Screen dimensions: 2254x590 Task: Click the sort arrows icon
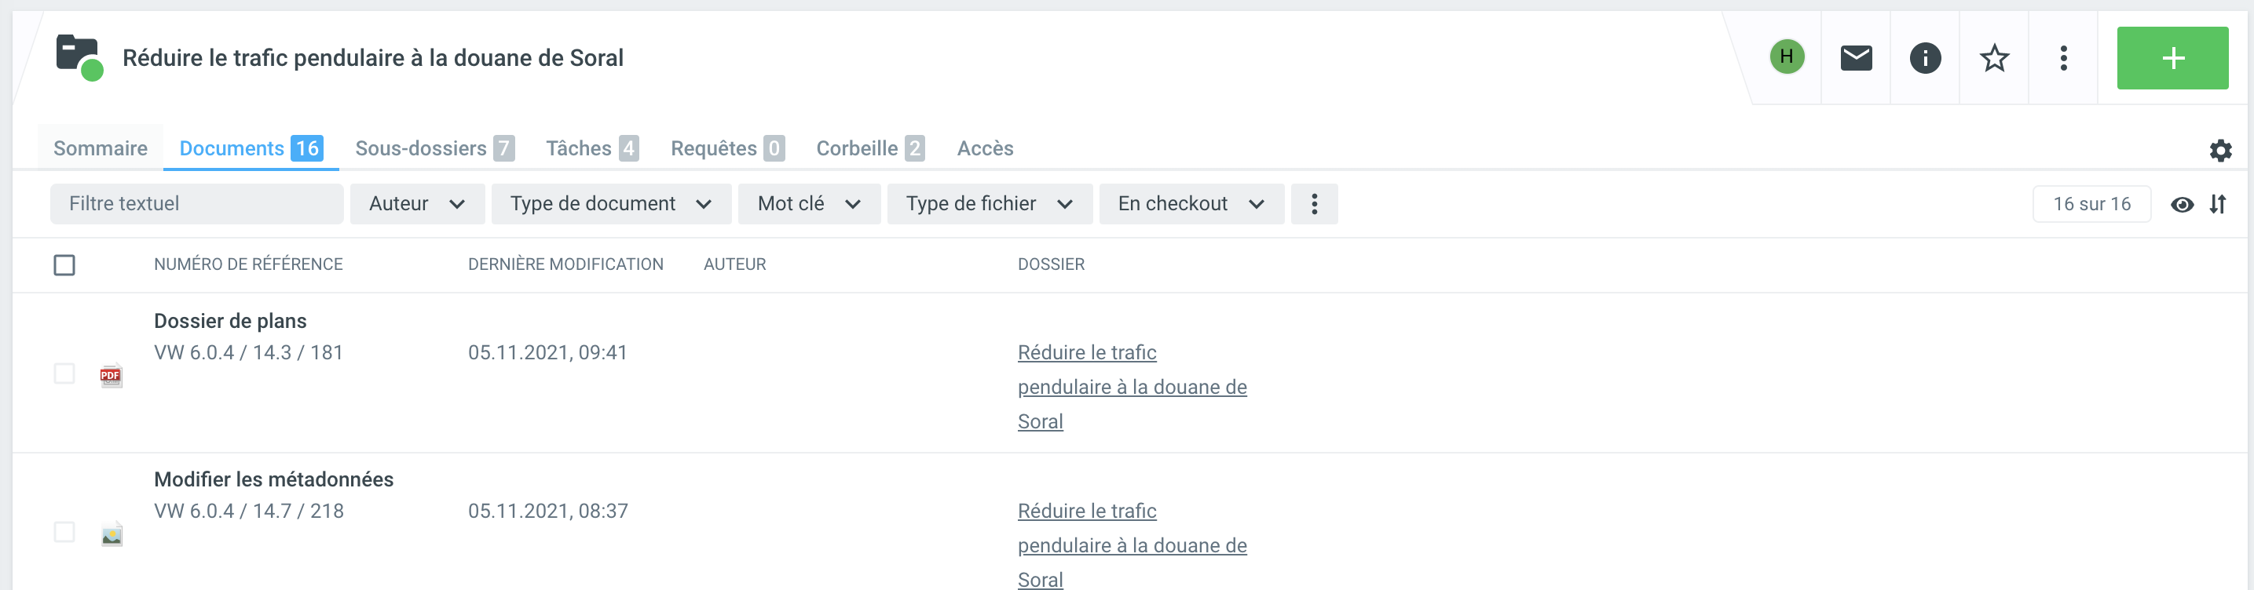point(2217,205)
